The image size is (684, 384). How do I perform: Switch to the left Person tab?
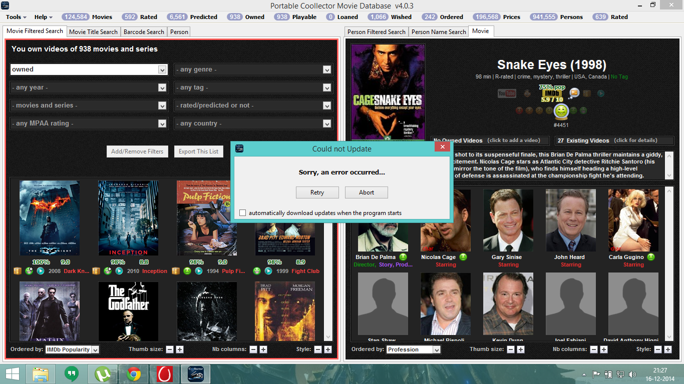pos(179,31)
